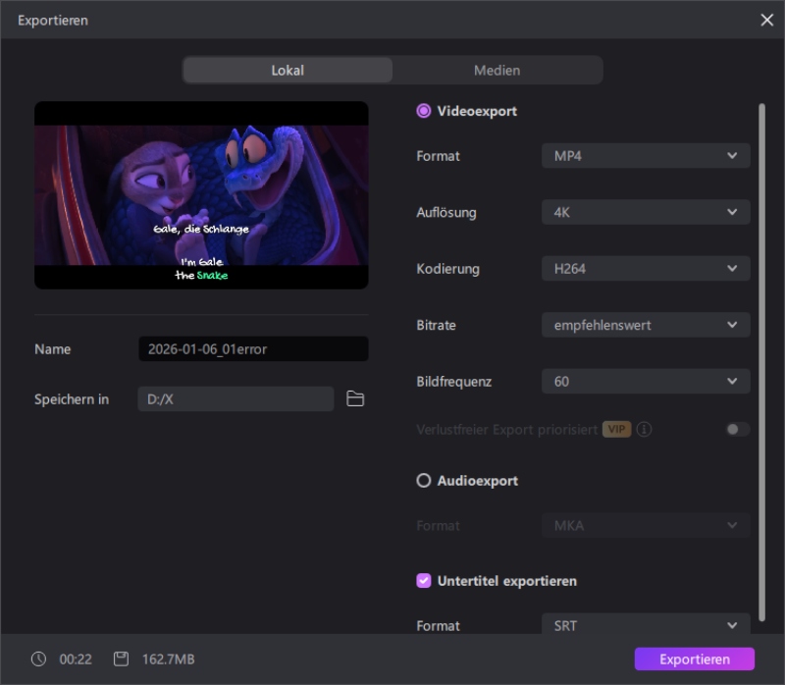Edit the Name field containing 2026-01-06_01error
This screenshot has width=785, height=685.
(x=252, y=349)
